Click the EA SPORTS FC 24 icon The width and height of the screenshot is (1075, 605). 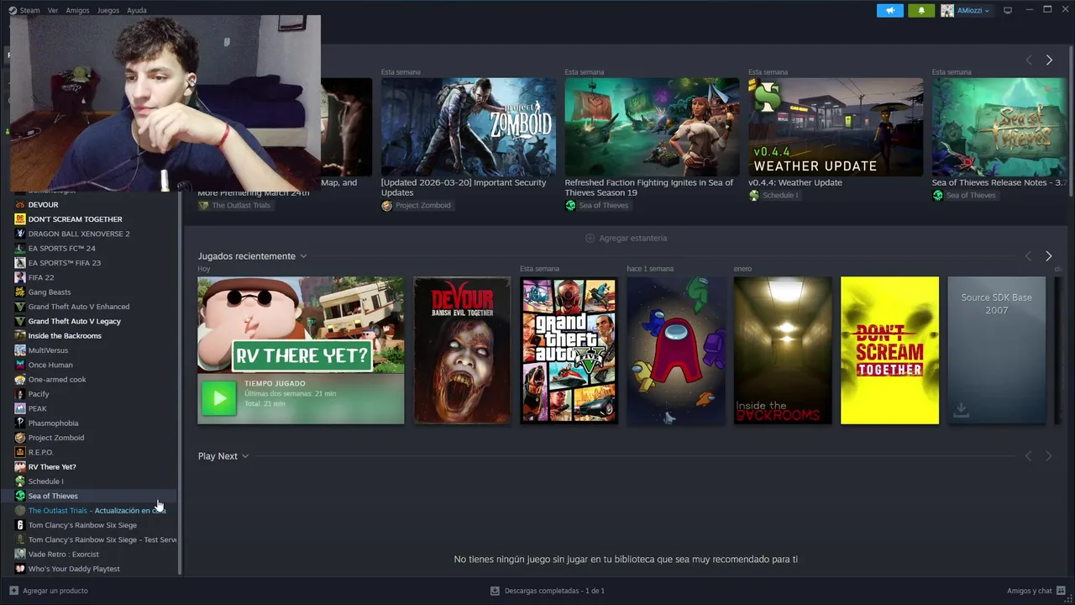pos(20,248)
